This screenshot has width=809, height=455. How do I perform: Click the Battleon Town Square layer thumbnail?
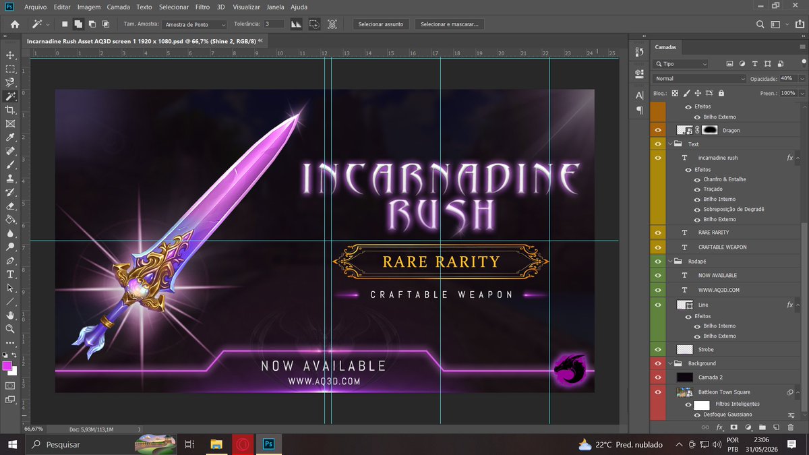pyautogui.click(x=685, y=392)
